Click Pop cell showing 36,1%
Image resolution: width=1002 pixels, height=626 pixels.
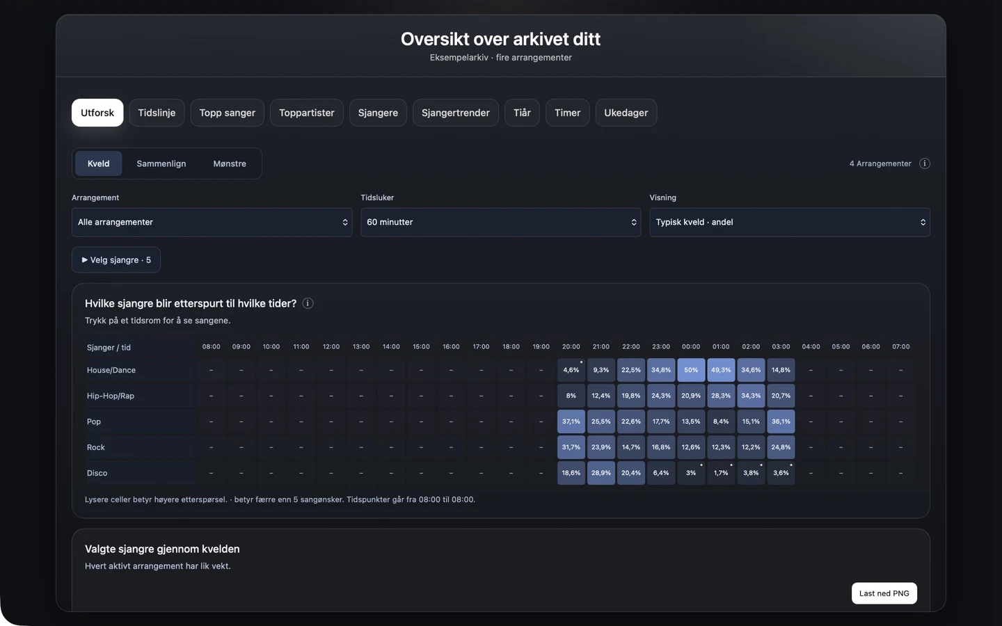(x=781, y=422)
